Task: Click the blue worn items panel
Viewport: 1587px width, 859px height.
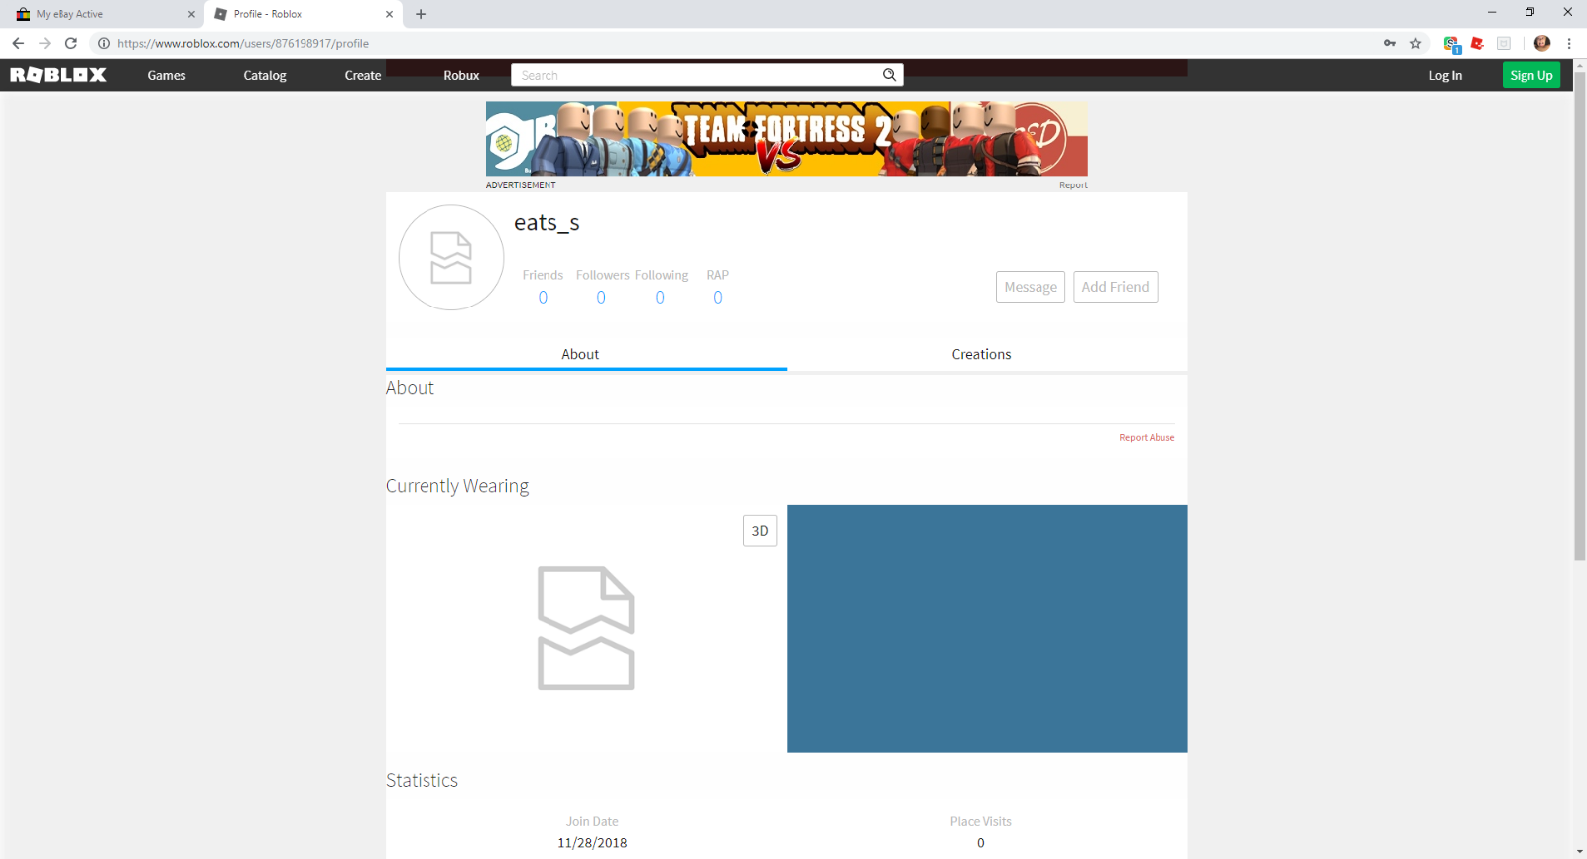Action: pos(987,629)
